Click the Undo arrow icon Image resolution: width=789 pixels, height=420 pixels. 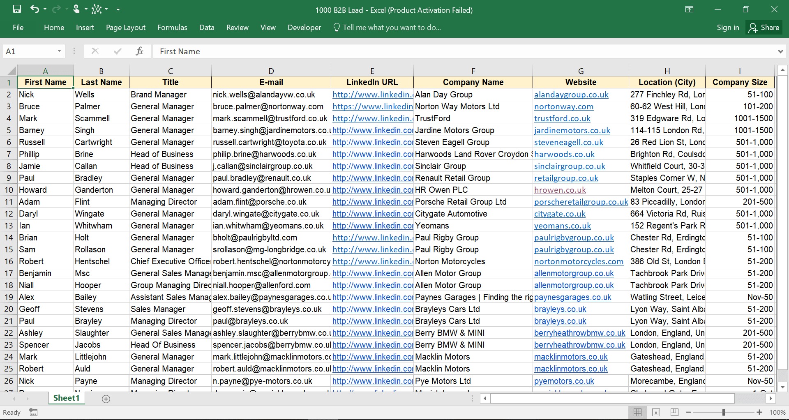35,9
